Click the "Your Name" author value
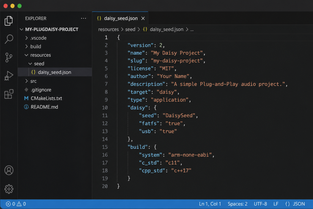The height and width of the screenshot is (209, 313). pos(173,76)
